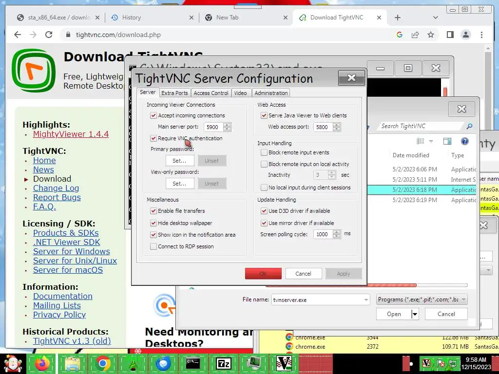The width and height of the screenshot is (499, 374).
Task: Open a new Chrome tab with plus
Action: tap(398, 18)
